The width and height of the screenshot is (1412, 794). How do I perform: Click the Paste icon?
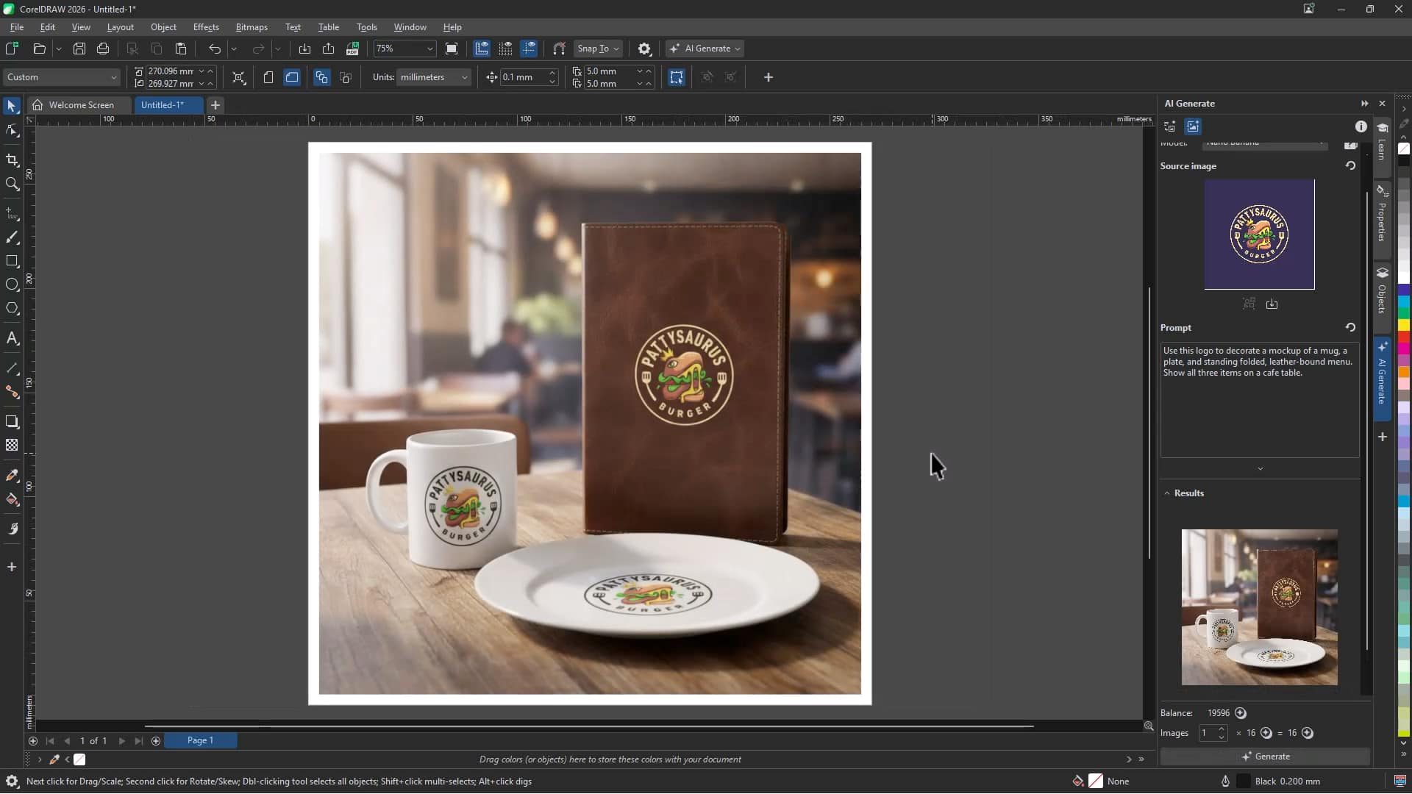pos(181,49)
